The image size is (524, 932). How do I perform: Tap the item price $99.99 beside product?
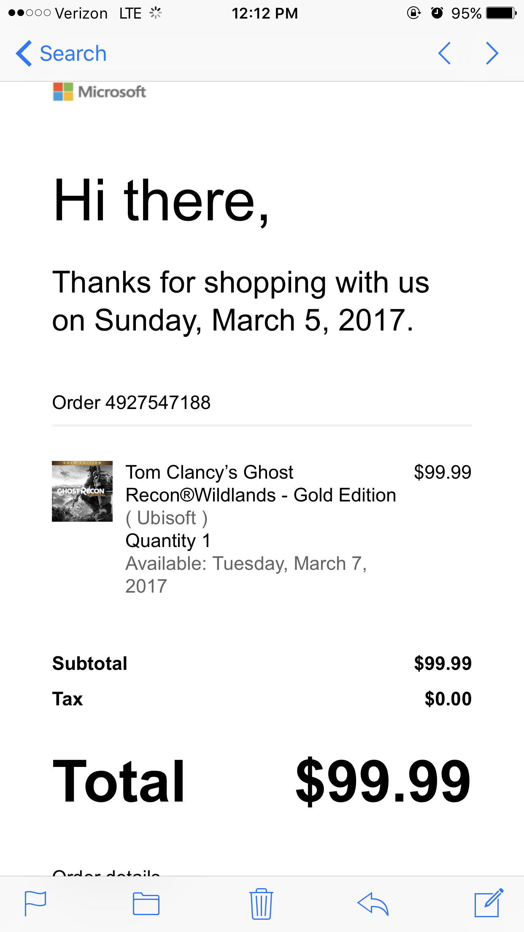[442, 472]
